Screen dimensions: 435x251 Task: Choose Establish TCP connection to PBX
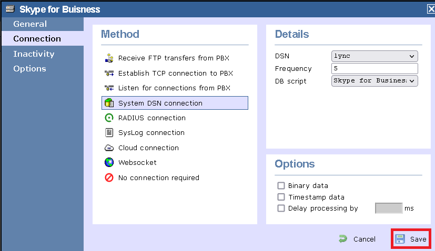tap(175, 73)
